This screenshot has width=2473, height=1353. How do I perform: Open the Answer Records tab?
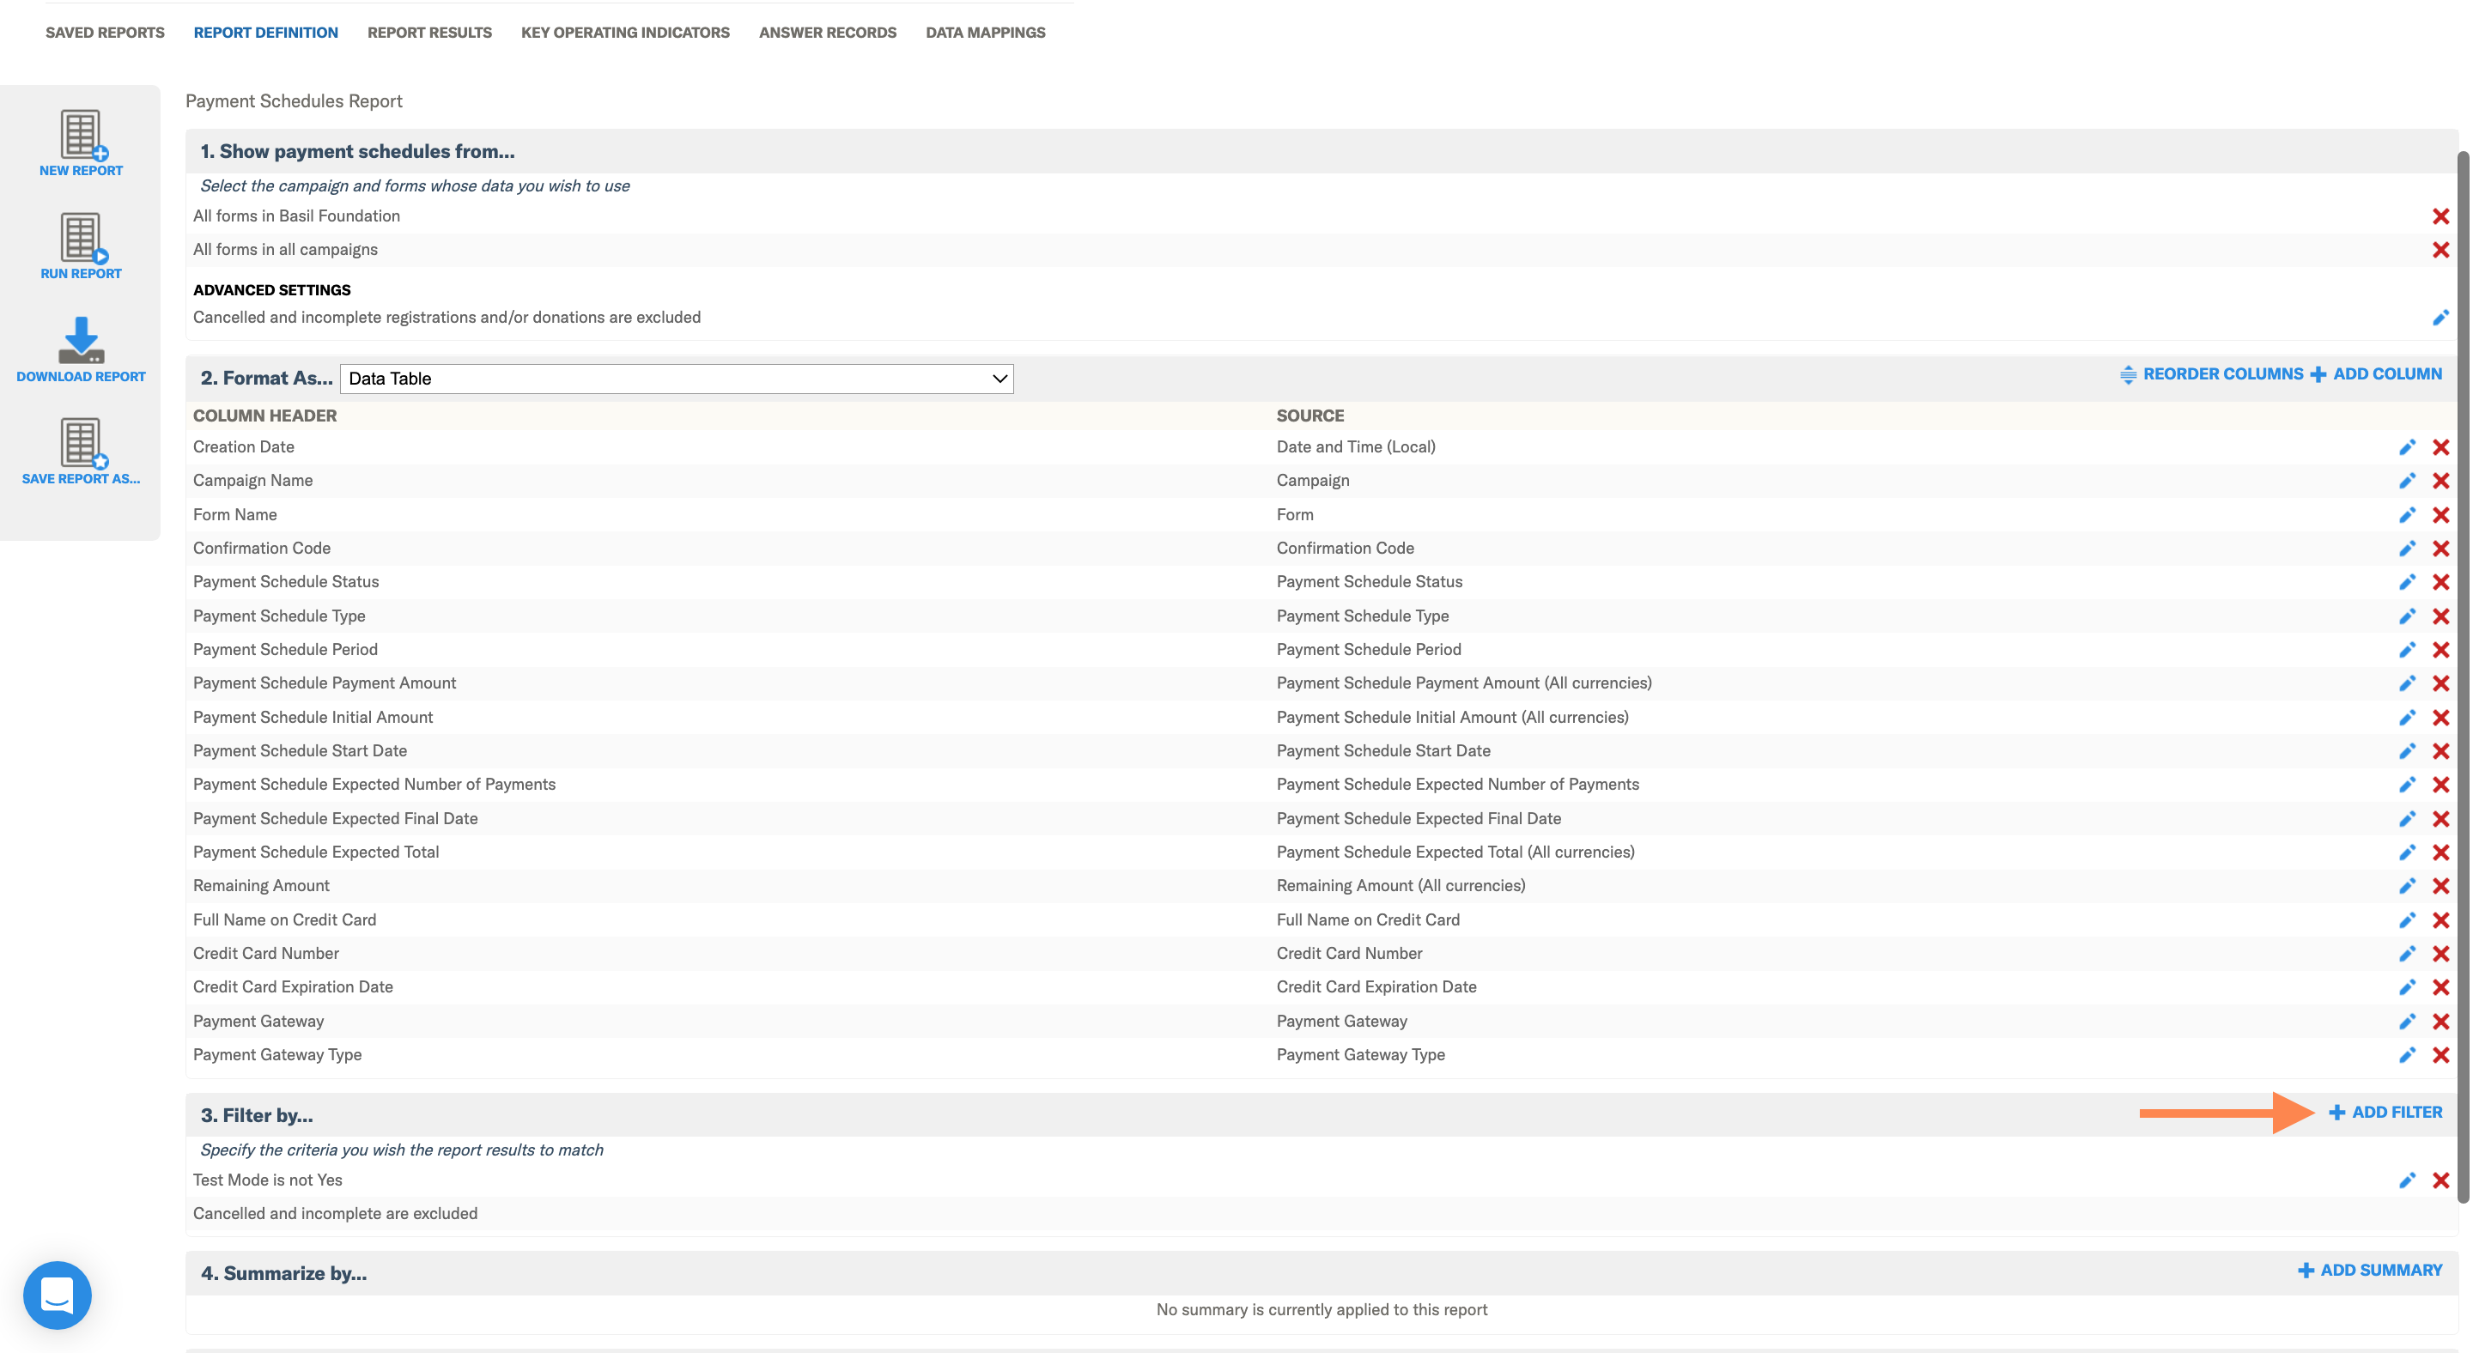(x=828, y=33)
